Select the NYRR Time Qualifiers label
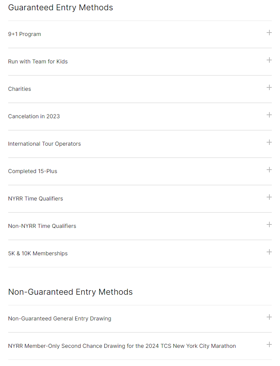The width and height of the screenshot is (280, 366). click(36, 199)
